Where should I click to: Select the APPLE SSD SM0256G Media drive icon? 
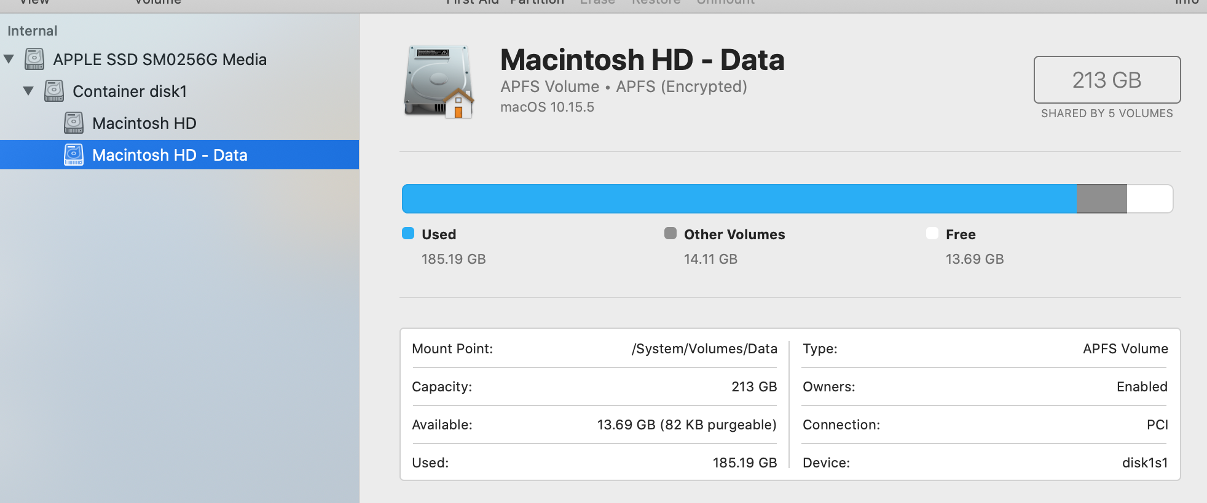point(34,60)
